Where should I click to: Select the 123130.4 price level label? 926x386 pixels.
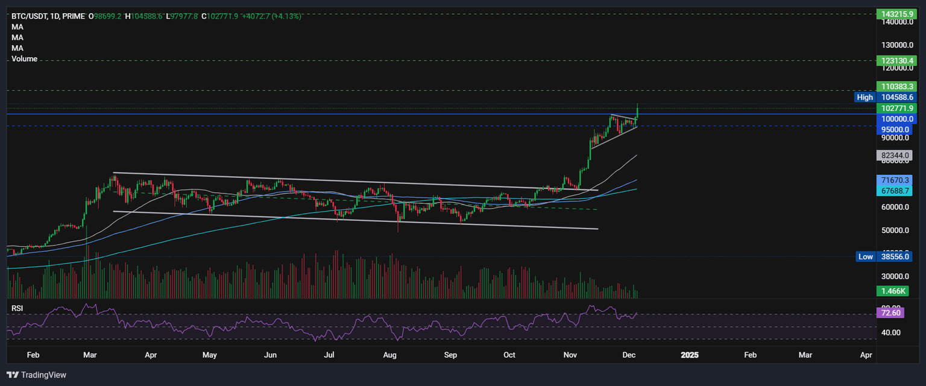(896, 61)
